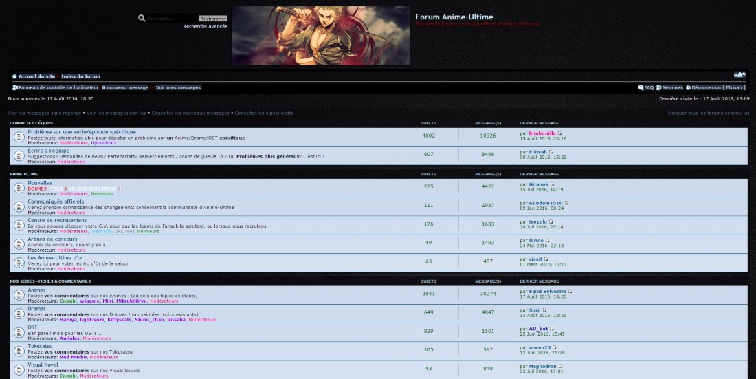Open Consulter les sujets actifs
Image resolution: width=756 pixels, height=379 pixels.
(x=264, y=113)
